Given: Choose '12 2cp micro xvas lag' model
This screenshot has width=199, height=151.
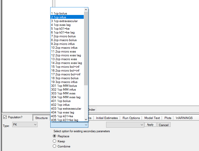Looking at the screenshot, I should (67, 55).
